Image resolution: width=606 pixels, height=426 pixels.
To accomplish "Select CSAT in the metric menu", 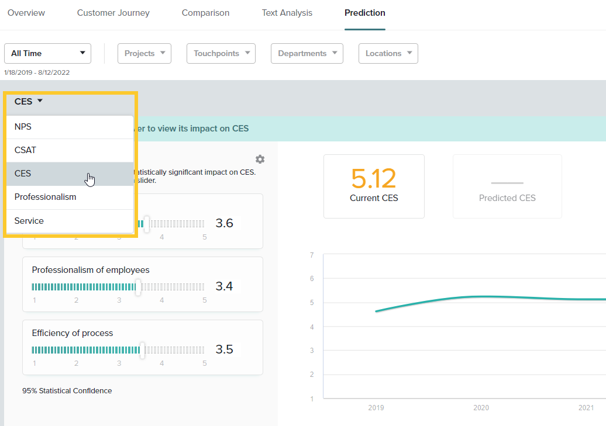I will (69, 150).
